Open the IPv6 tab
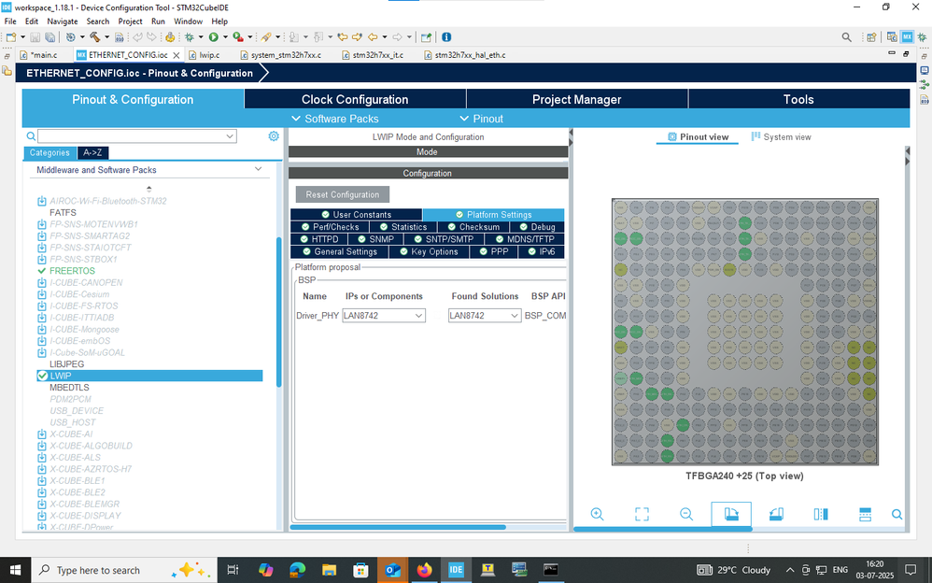Image resolution: width=932 pixels, height=583 pixels. (x=542, y=251)
